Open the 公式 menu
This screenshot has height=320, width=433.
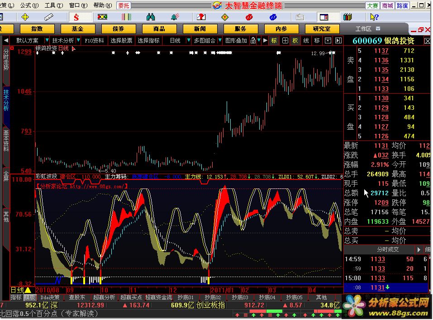(x=29, y=5)
